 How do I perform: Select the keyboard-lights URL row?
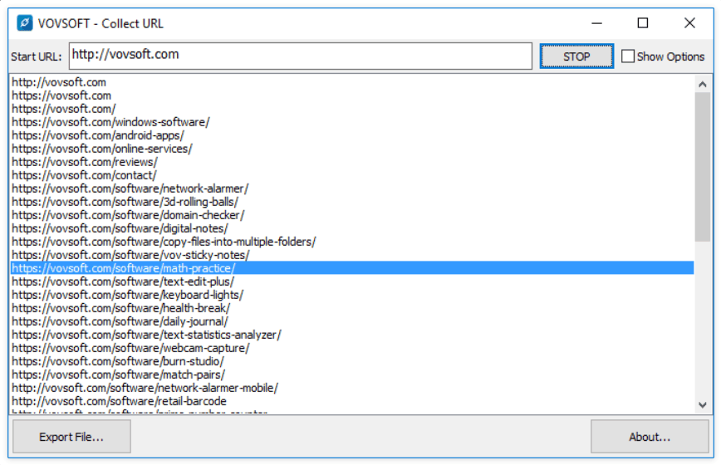352,295
